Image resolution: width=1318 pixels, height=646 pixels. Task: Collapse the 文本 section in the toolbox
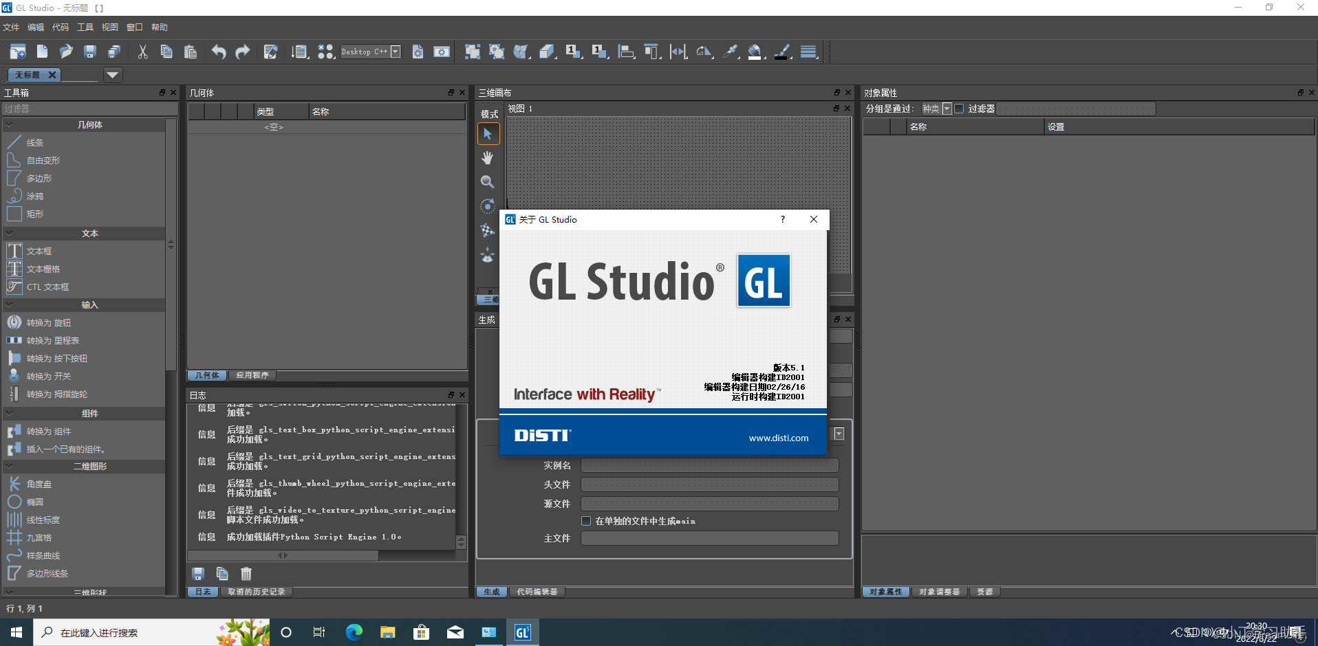point(10,233)
